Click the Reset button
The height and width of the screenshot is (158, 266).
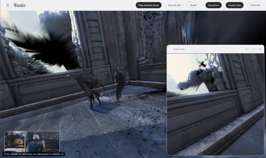pyautogui.click(x=193, y=5)
